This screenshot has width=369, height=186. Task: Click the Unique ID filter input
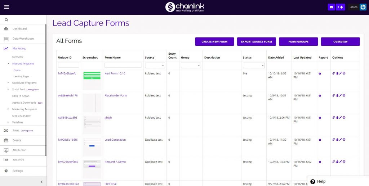point(68,65)
